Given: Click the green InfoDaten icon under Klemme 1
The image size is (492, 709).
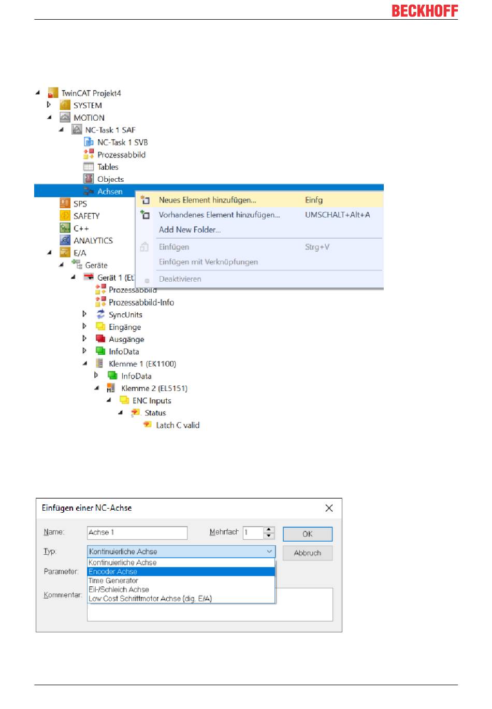Looking at the screenshot, I should coord(112,375).
